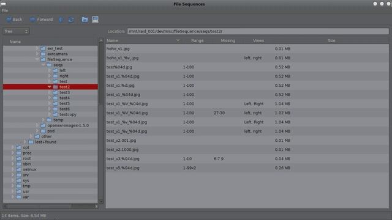Click the tree panel Name header
Image resolution: width=392 pixels, height=220 pixels.
[50, 42]
